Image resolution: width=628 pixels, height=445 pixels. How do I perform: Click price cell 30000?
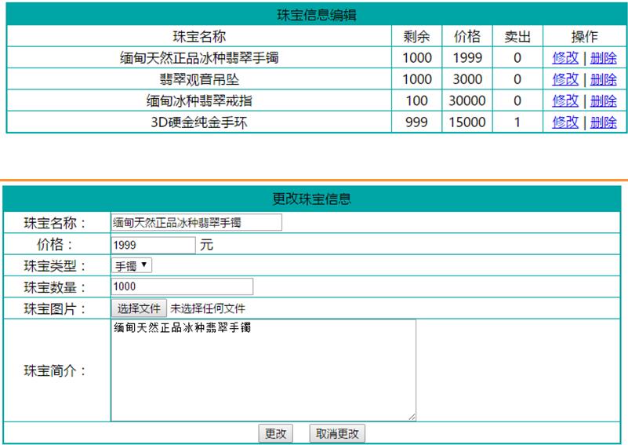coord(467,100)
